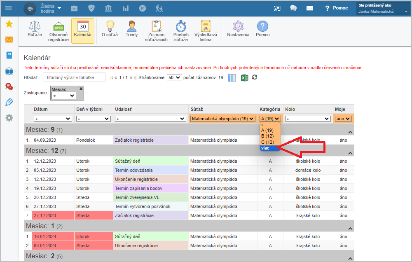
Task: Click the O súťaži lightbulb icon
Action: (110, 29)
